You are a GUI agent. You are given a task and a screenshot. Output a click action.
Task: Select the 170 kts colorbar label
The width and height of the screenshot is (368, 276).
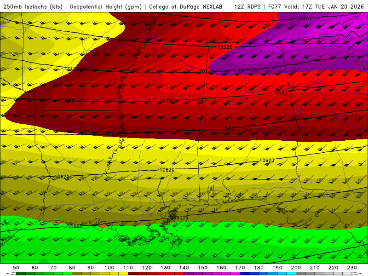click(x=240, y=268)
